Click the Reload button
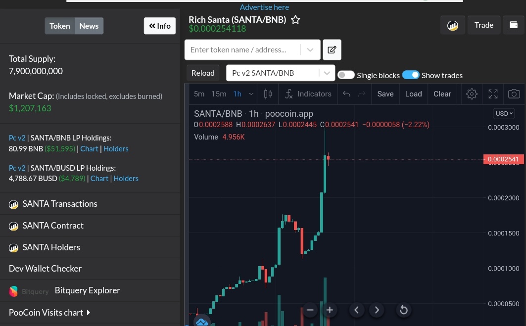The height and width of the screenshot is (326, 526). [x=203, y=73]
